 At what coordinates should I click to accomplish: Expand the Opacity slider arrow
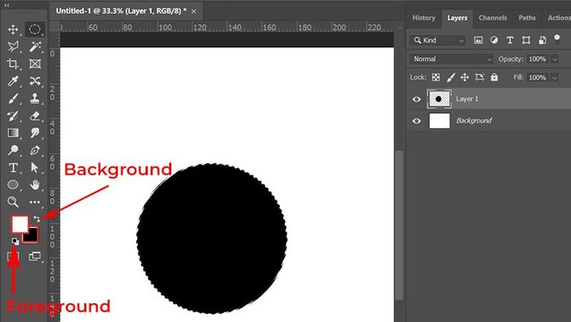tap(555, 60)
